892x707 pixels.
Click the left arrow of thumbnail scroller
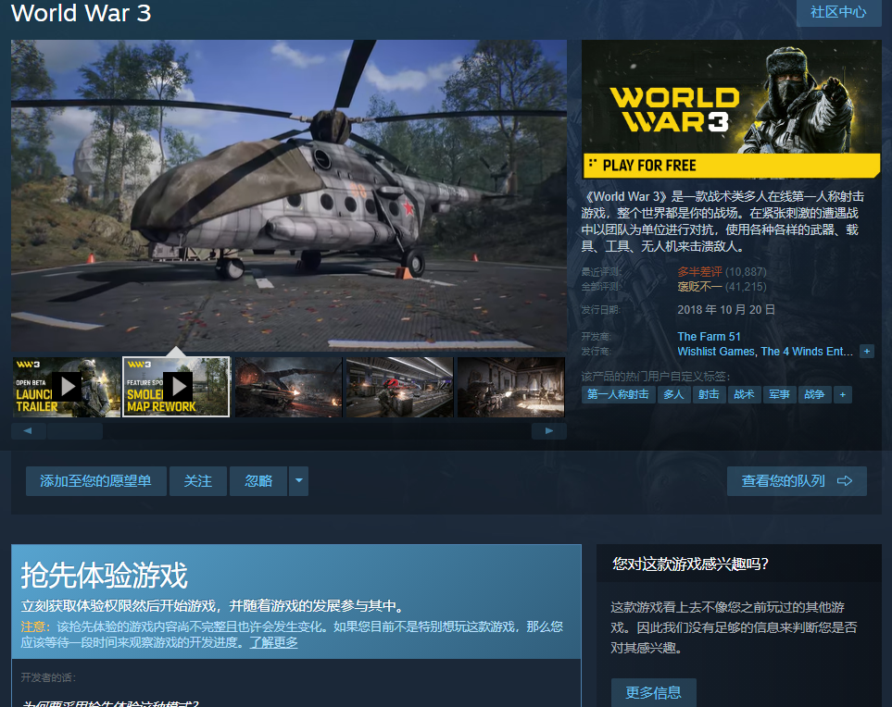29,431
